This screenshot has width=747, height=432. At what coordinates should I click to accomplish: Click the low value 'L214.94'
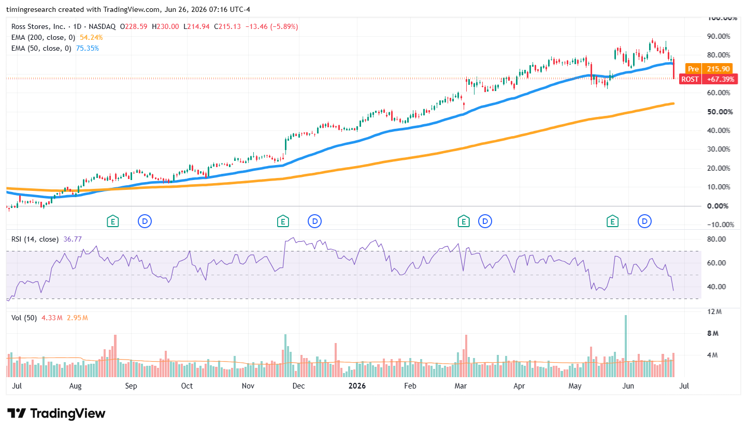(196, 26)
